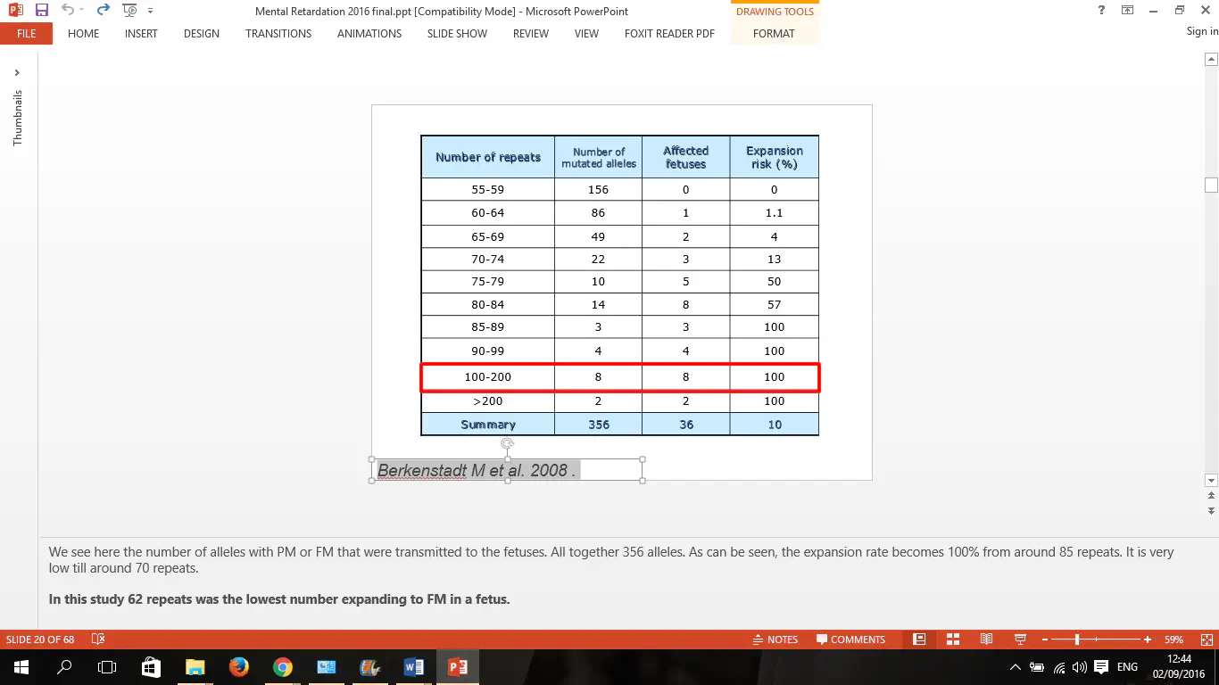Click the zoom slider handle

1077,640
